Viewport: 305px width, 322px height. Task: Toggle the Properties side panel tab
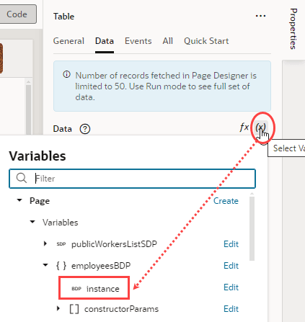(293, 29)
